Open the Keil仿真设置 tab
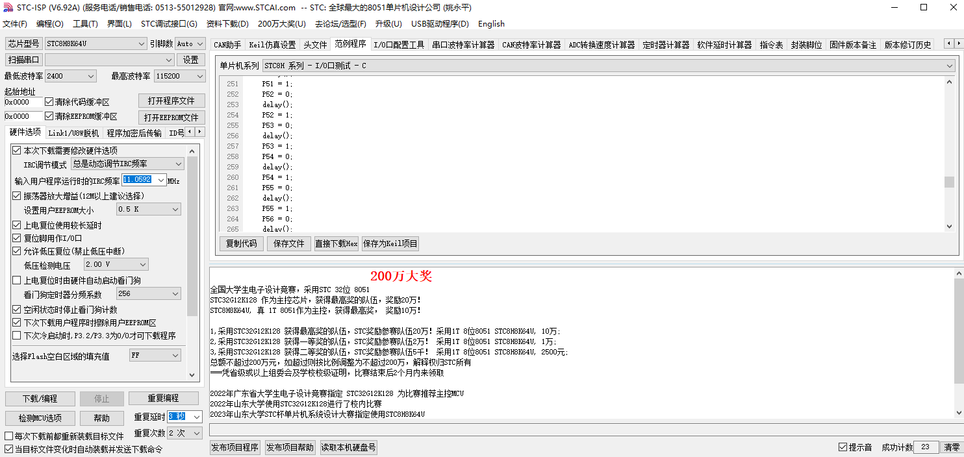Image resolution: width=964 pixels, height=457 pixels. coord(272,45)
